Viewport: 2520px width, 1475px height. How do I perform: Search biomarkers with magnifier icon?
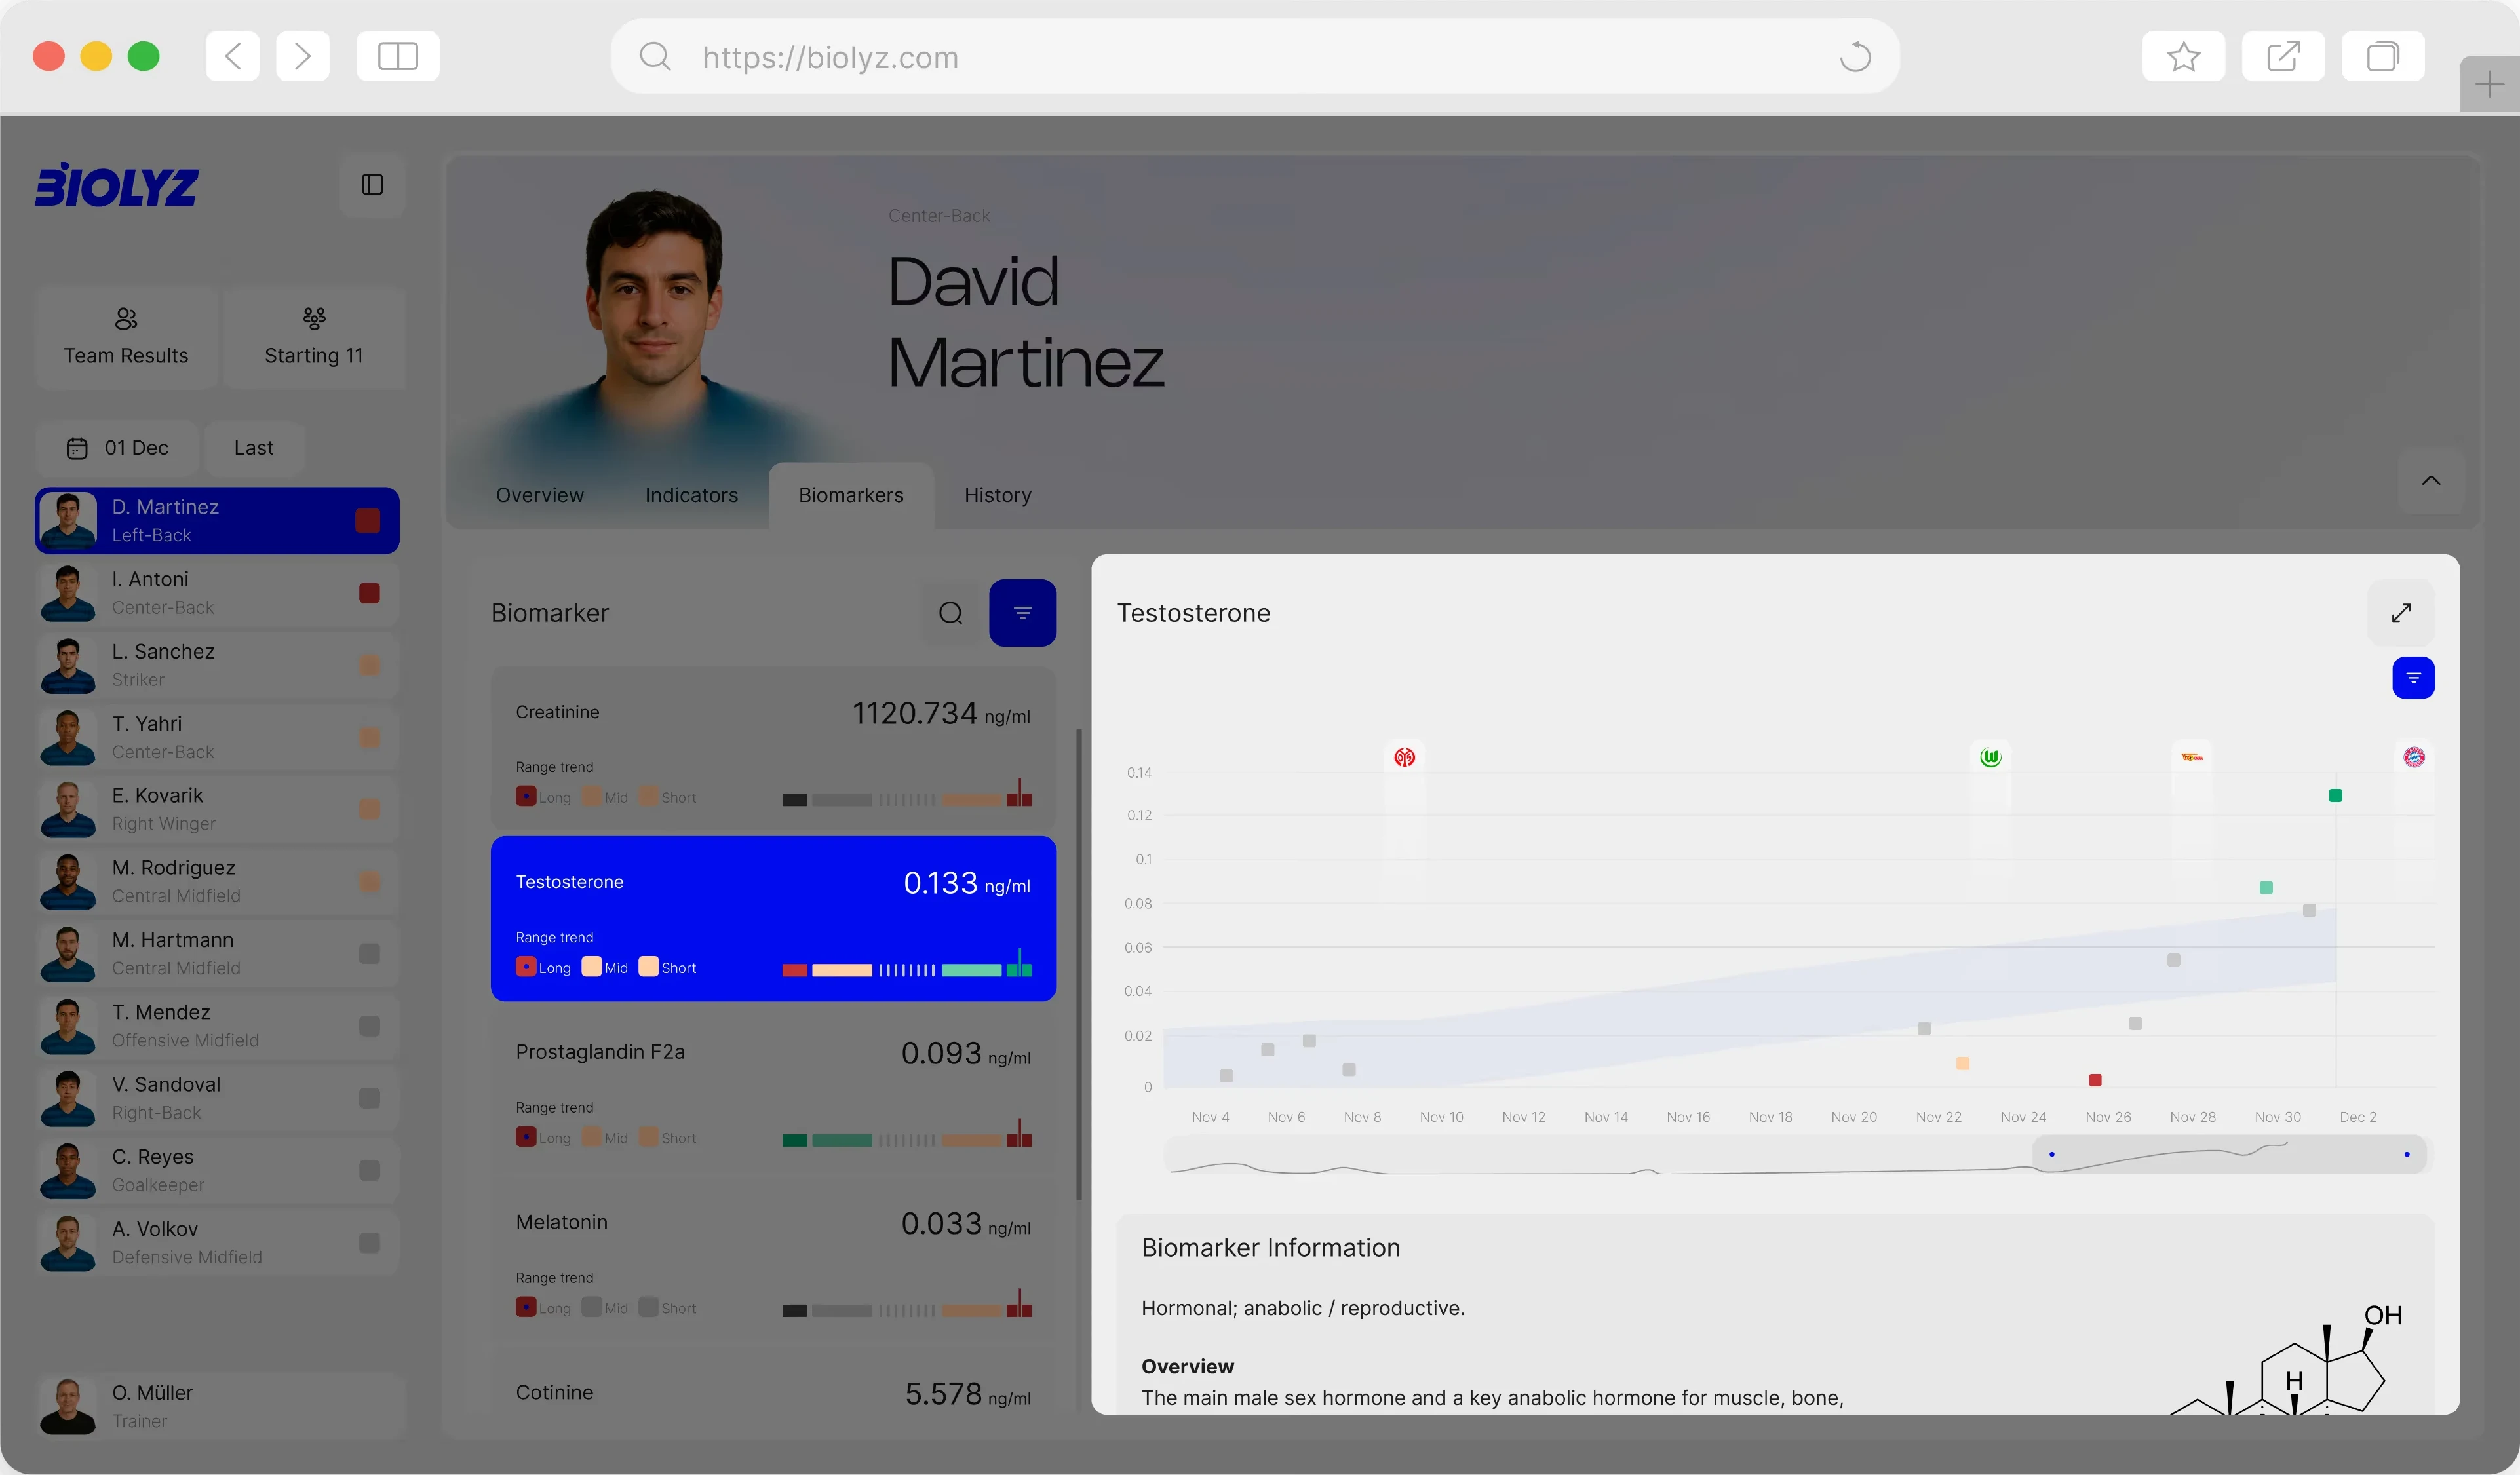[951, 613]
